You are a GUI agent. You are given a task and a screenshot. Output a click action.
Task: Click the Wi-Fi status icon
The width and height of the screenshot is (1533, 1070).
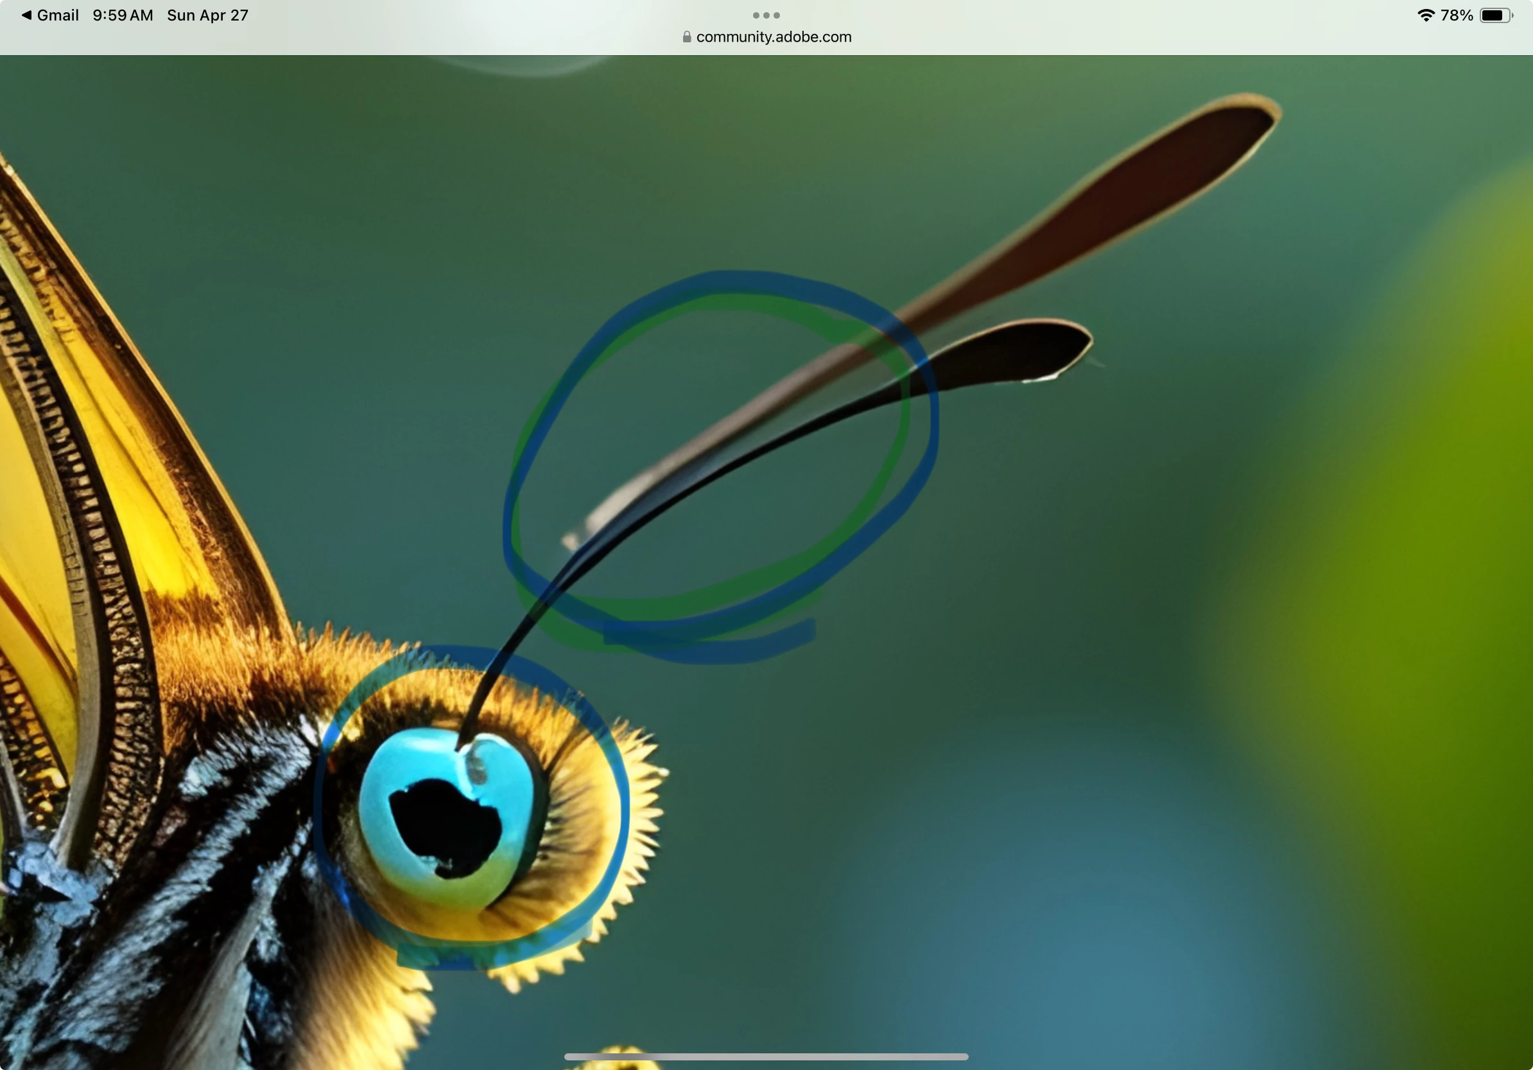[1426, 15]
